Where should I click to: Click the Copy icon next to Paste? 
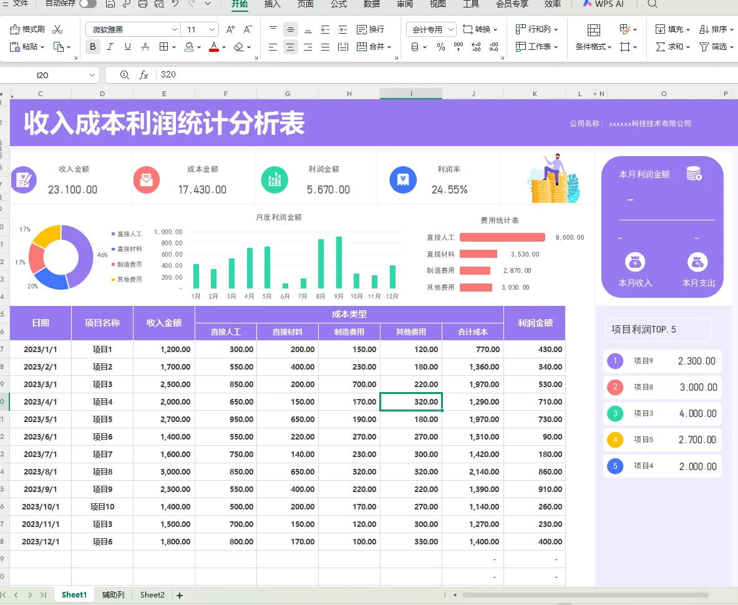click(x=59, y=47)
